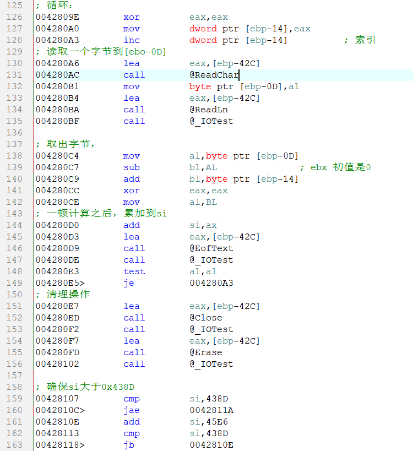This screenshot has width=413, height=451.
Task: Click the green comment '; 索引'
Action: [360, 40]
